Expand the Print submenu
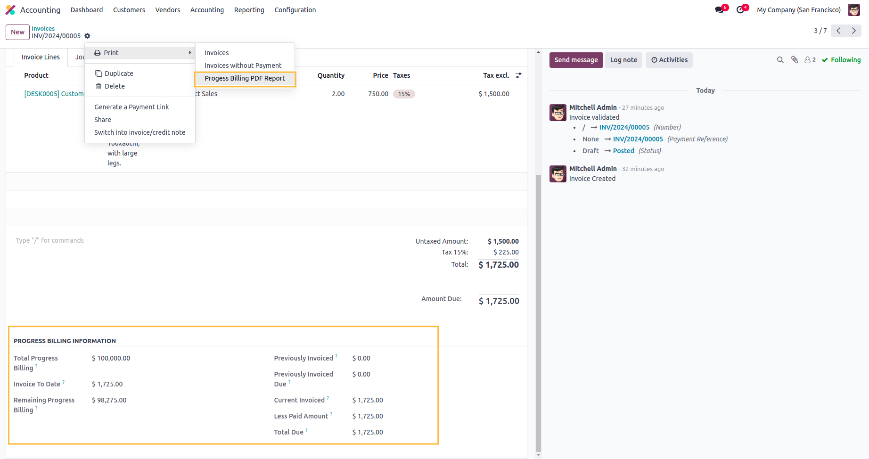This screenshot has width=869, height=459. click(x=140, y=53)
